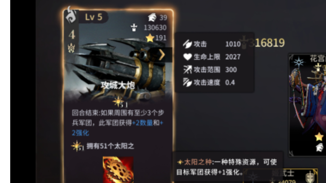Expand card details with the gold chevron arrow

pos(162,55)
